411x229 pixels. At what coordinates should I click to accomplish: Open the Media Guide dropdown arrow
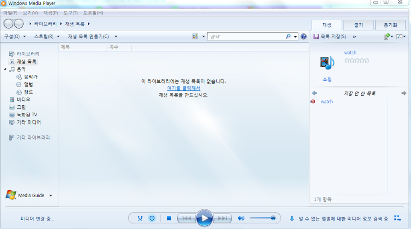tap(51, 195)
